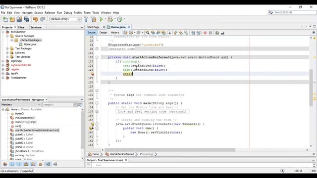Toggle Toggle Bookmark editor button
Screen dimensions: 317x178
click(x=186, y=33)
